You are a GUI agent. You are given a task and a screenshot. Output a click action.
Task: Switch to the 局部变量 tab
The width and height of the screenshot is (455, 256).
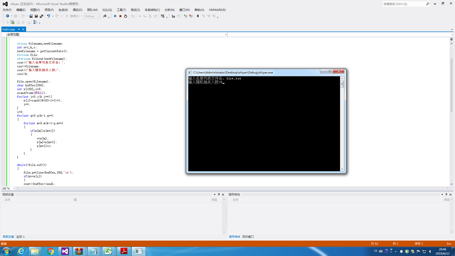(8, 237)
